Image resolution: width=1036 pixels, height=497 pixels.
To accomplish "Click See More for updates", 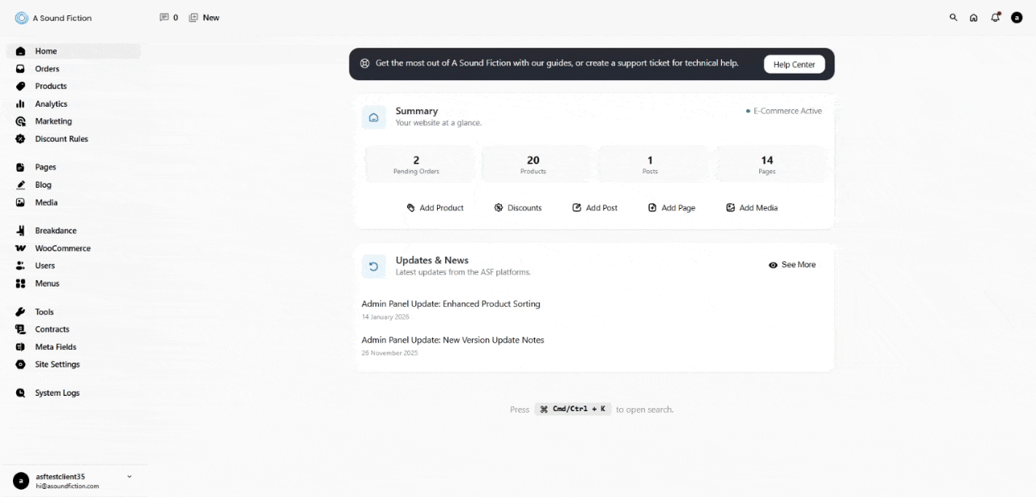I will (792, 265).
